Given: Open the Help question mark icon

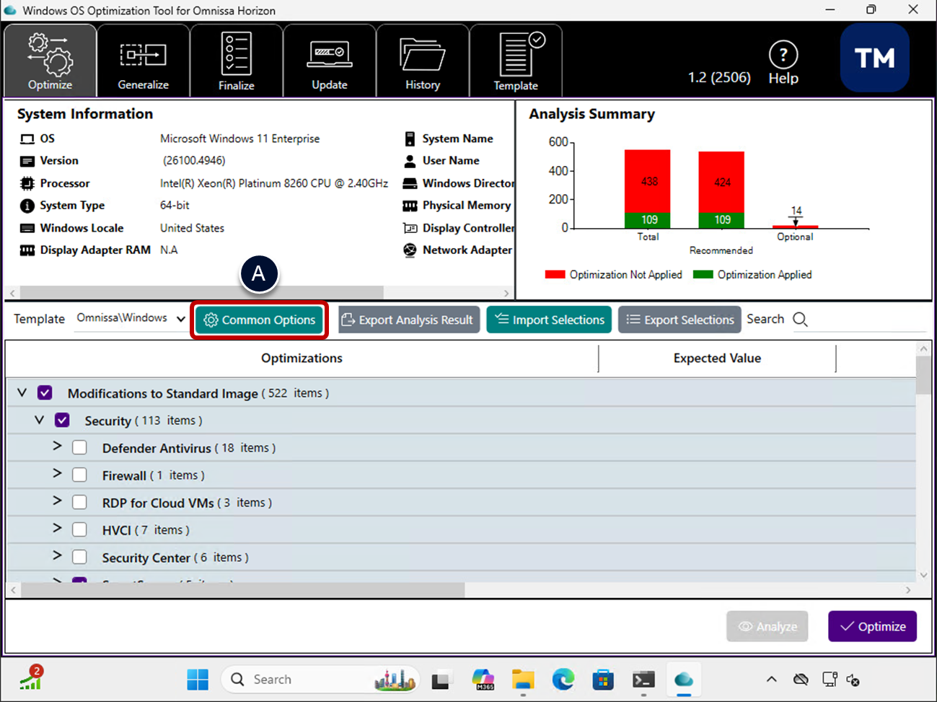Looking at the screenshot, I should coord(783,56).
